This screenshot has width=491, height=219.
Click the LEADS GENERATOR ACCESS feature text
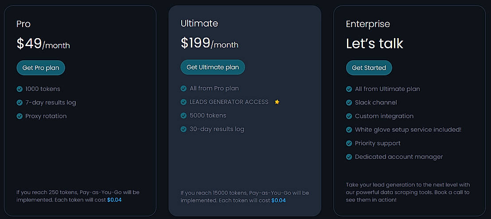pyautogui.click(x=229, y=102)
